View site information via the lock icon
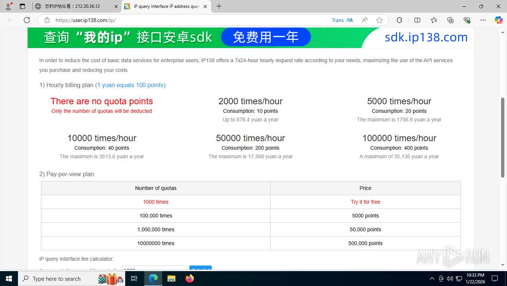Viewport: 507px width, 286px height. tap(47, 20)
